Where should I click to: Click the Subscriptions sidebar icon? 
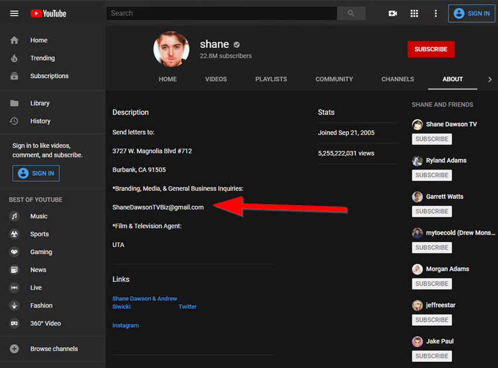coord(14,76)
